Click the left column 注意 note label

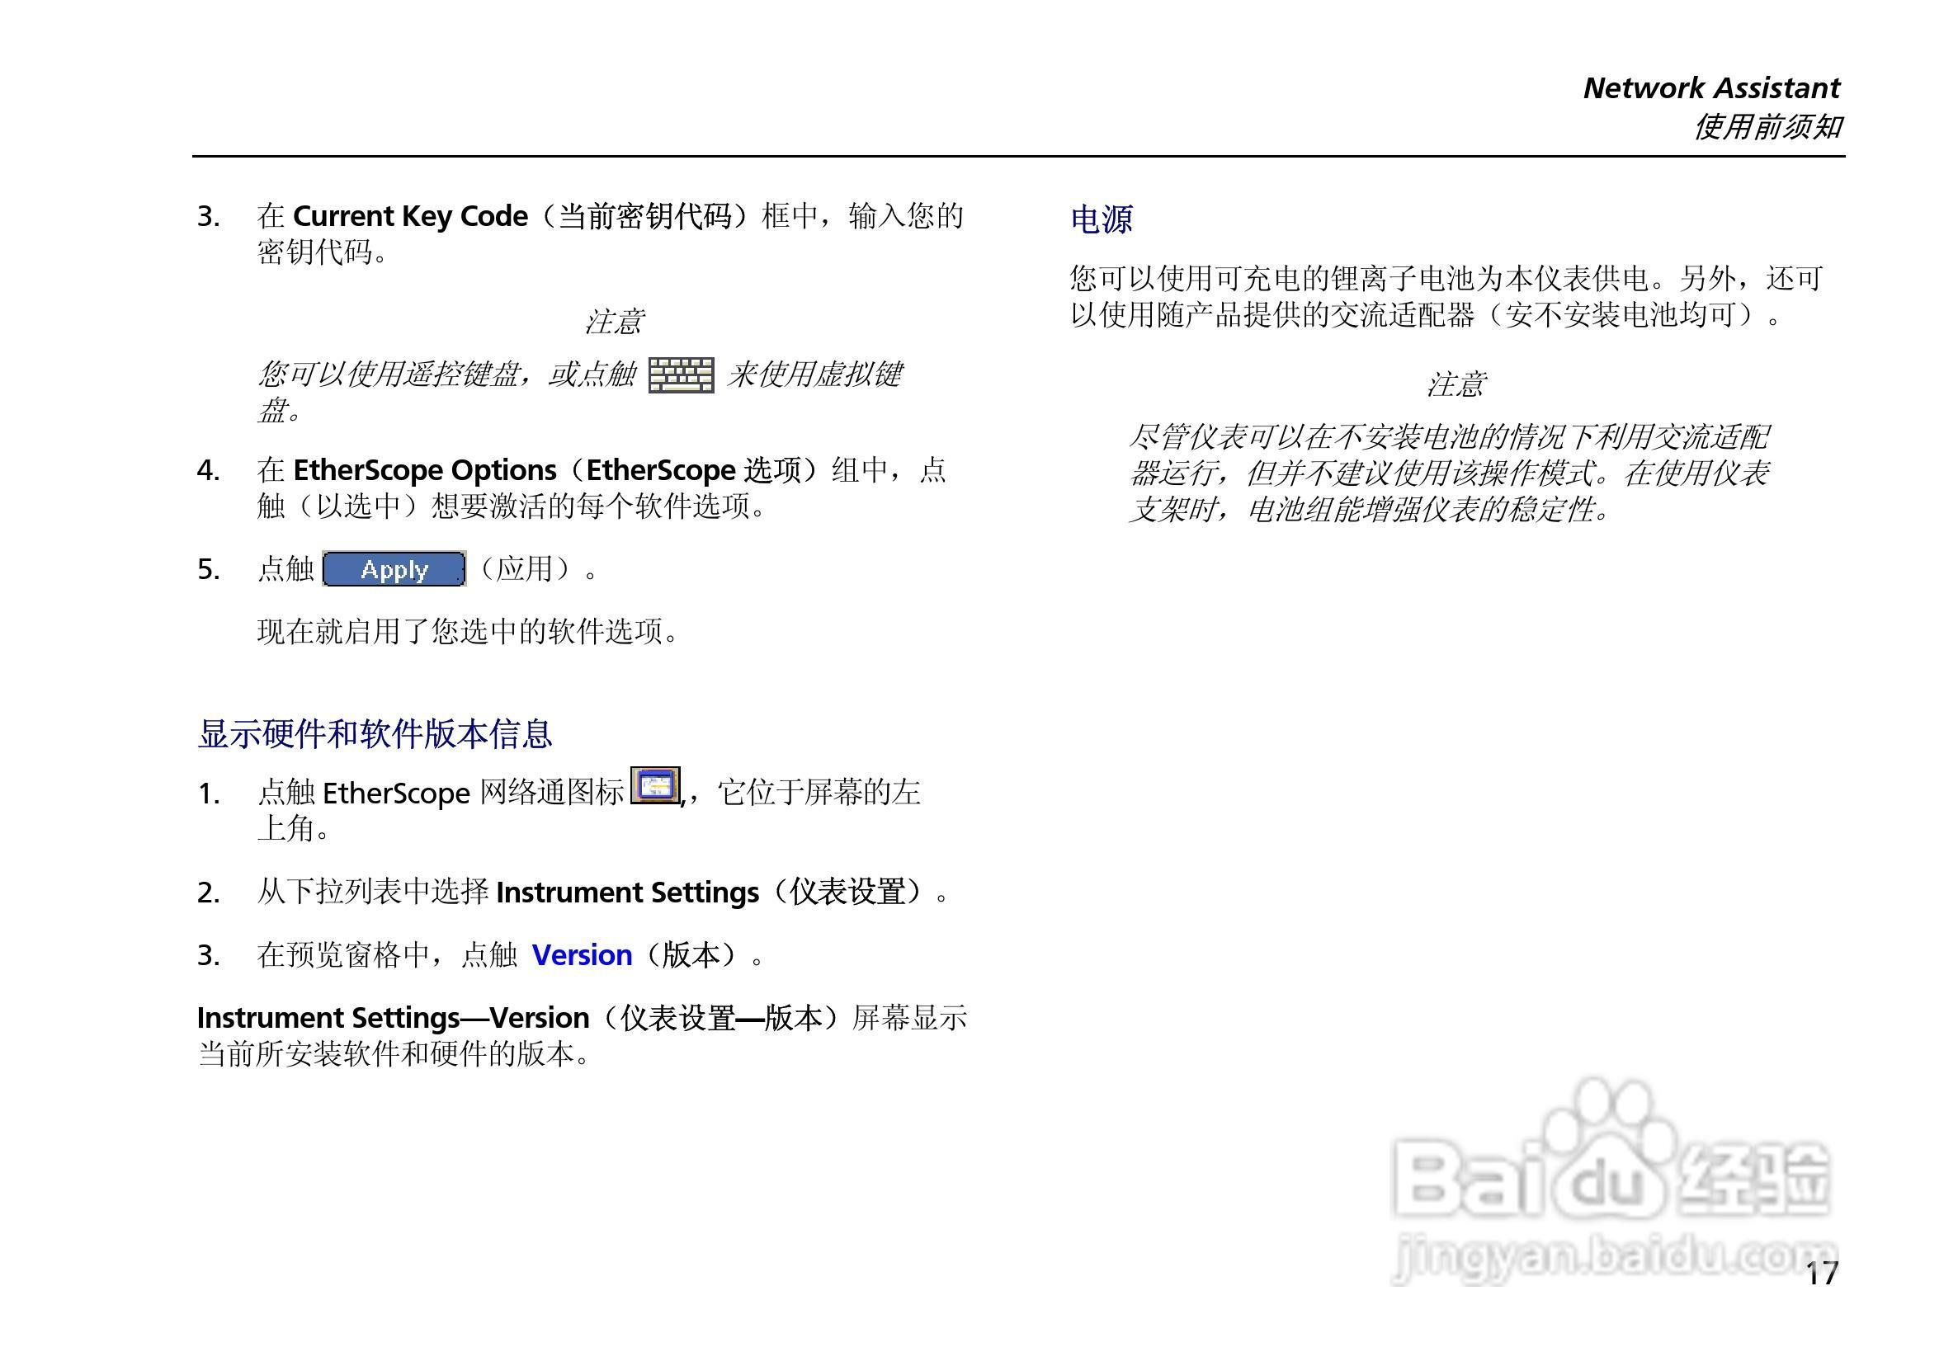click(613, 322)
